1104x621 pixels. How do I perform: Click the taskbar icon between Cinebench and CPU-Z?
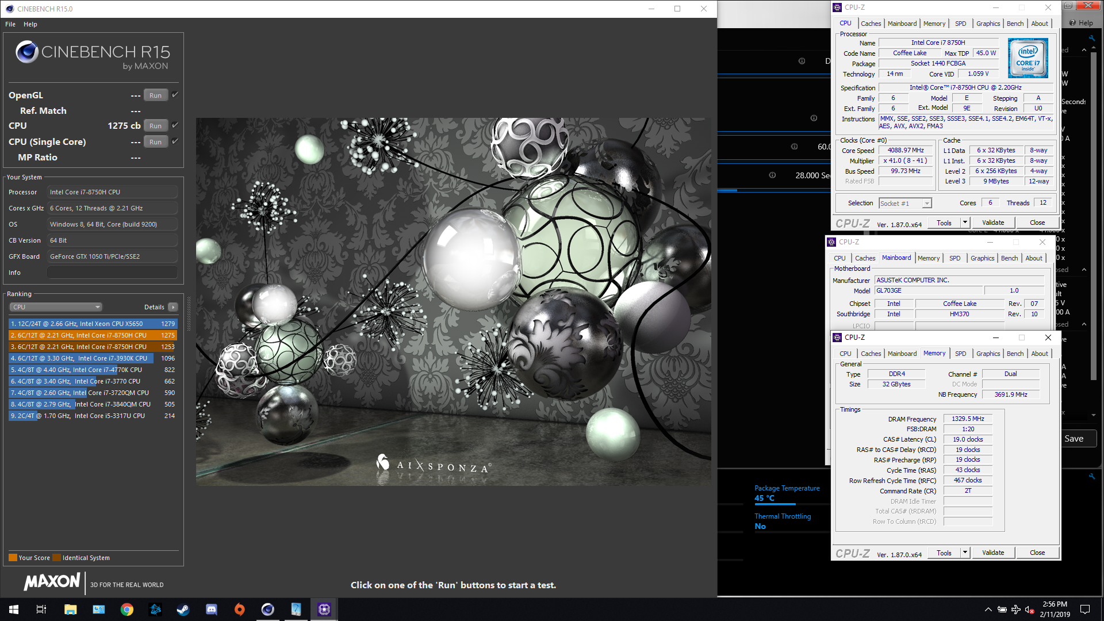296,609
